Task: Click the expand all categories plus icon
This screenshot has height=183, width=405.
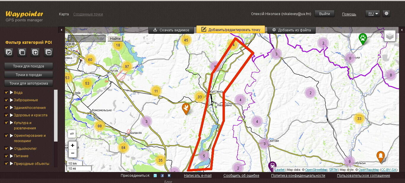Action: pyautogui.click(x=35, y=52)
